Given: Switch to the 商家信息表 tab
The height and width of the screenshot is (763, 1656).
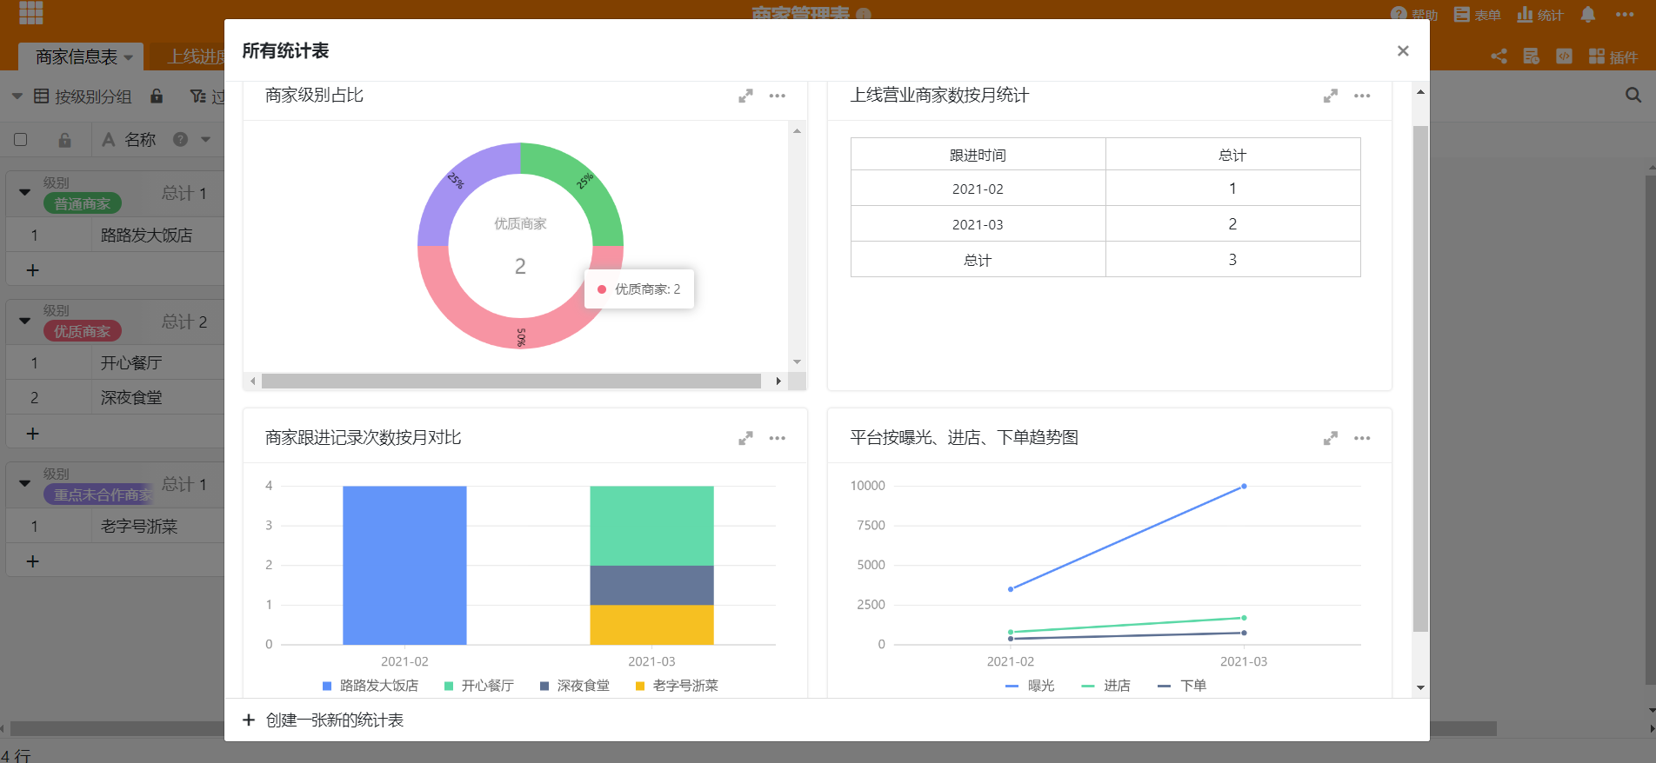Looking at the screenshot, I should click(77, 56).
